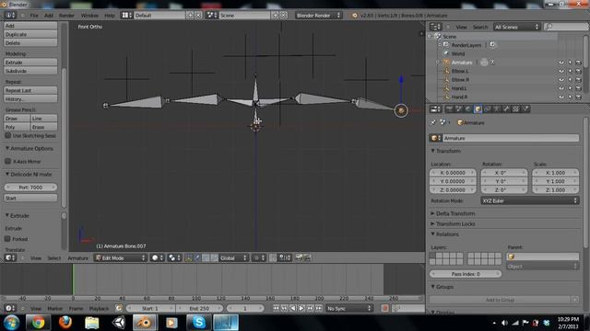Click the Properties editor type selector icon
This screenshot has height=331, width=590.
coord(435,109)
